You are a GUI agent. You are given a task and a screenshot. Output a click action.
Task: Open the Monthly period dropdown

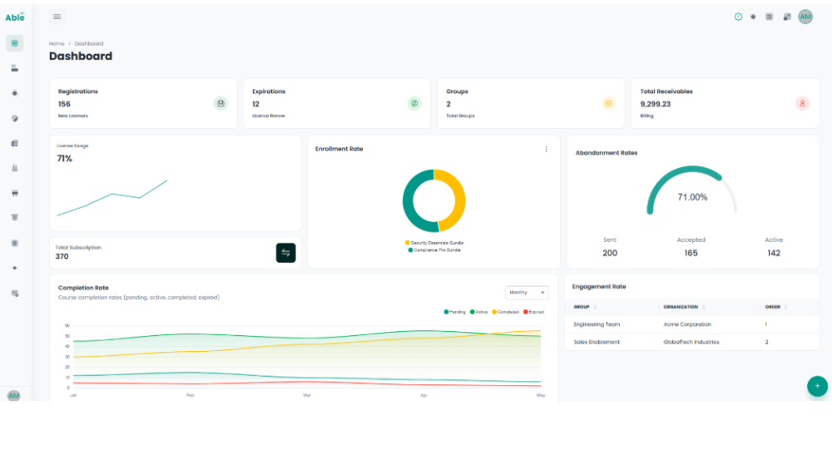(x=527, y=293)
